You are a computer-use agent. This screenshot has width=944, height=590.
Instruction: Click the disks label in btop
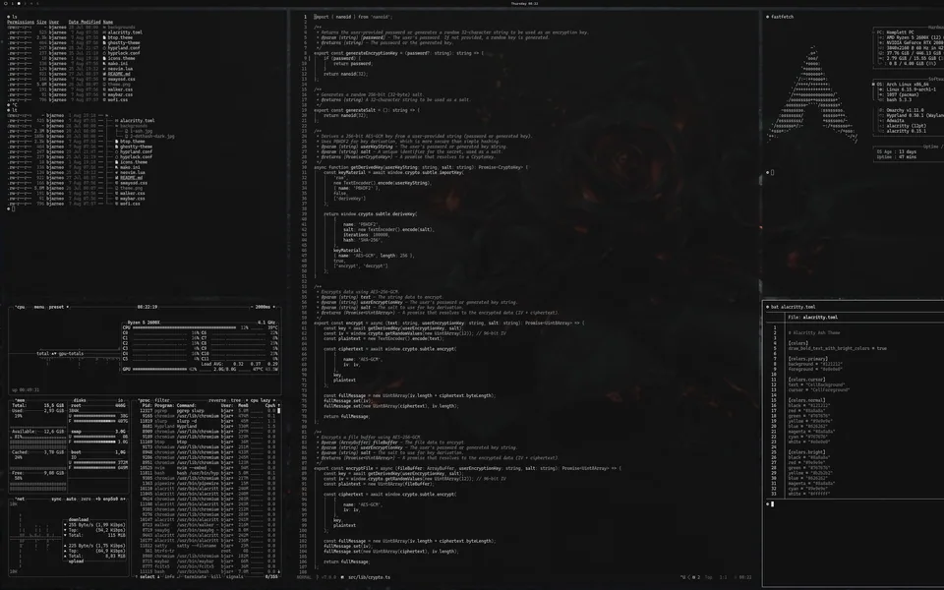click(x=80, y=400)
